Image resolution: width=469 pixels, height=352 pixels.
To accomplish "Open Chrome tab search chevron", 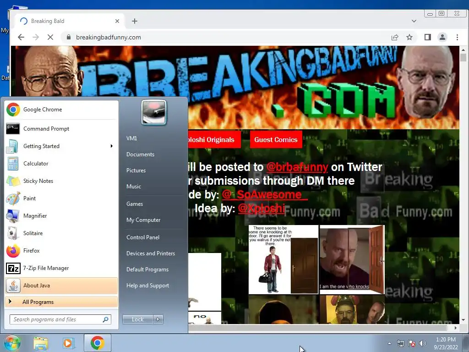I will pos(414,21).
